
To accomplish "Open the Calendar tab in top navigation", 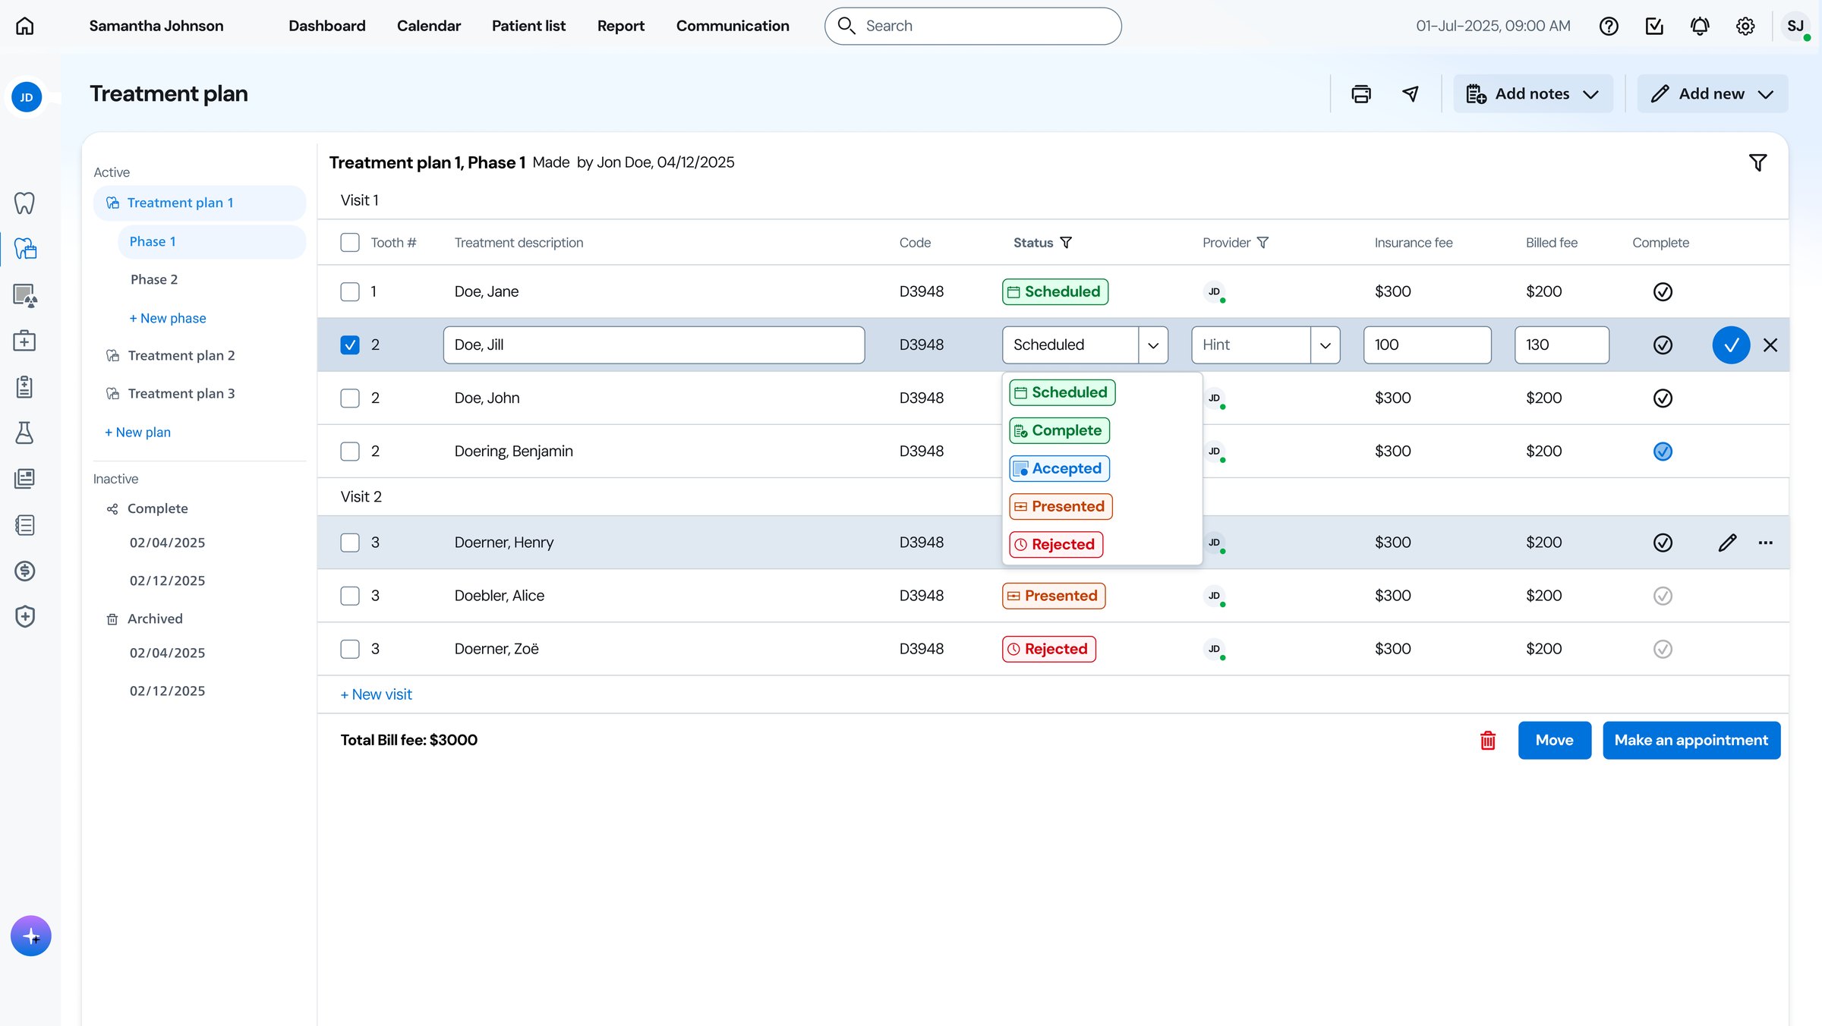I will (428, 26).
